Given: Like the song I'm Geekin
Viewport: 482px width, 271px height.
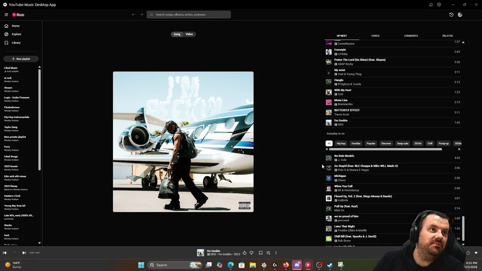Looking at the screenshot, I should (244, 253).
